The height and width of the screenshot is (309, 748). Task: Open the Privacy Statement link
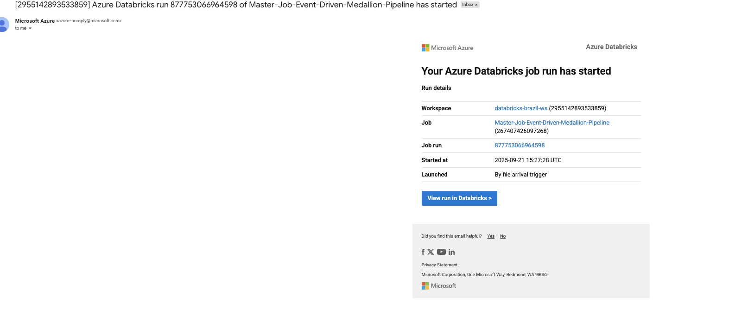point(439,265)
